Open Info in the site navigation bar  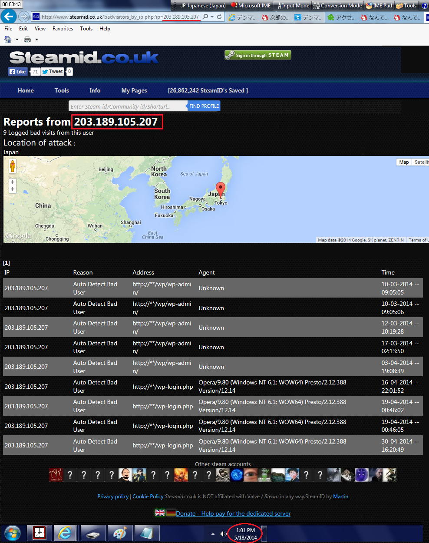click(95, 91)
